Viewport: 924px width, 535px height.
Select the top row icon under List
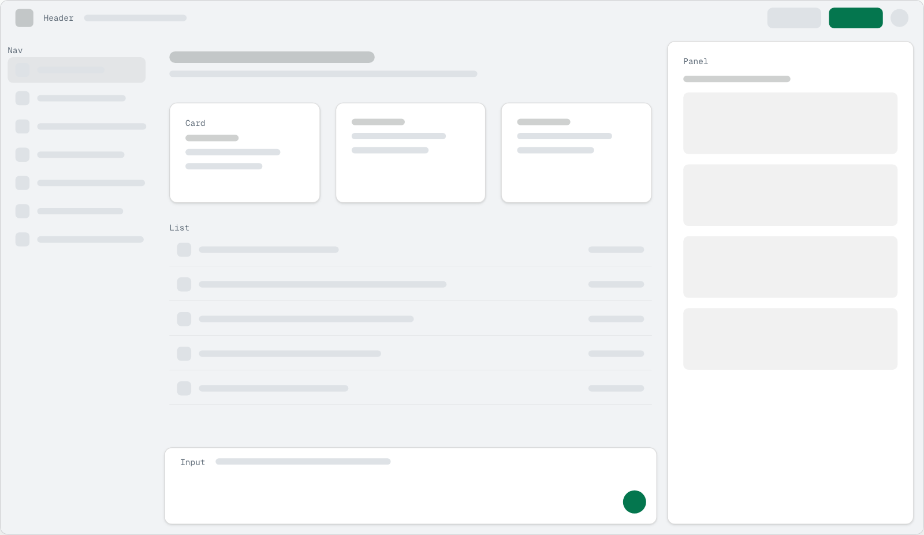[184, 250]
